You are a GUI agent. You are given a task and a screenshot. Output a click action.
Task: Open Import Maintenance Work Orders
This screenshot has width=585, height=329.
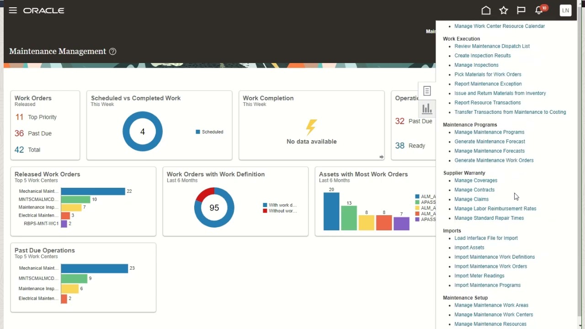[490, 266]
